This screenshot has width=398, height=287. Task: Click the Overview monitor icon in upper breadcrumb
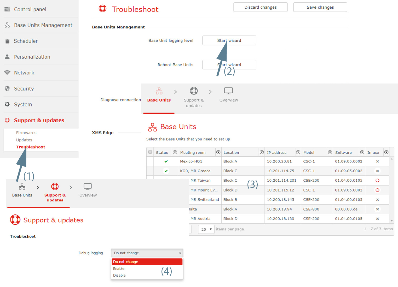[228, 91]
